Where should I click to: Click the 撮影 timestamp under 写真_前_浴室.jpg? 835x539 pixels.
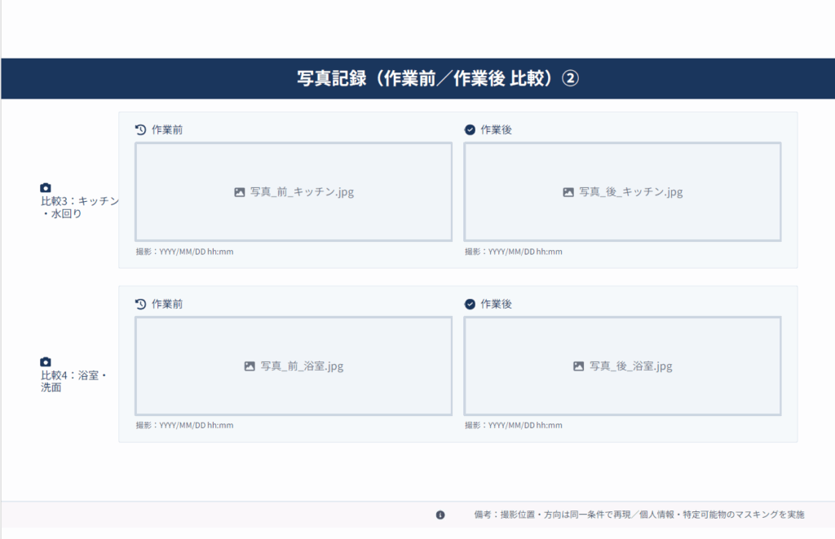coord(183,425)
